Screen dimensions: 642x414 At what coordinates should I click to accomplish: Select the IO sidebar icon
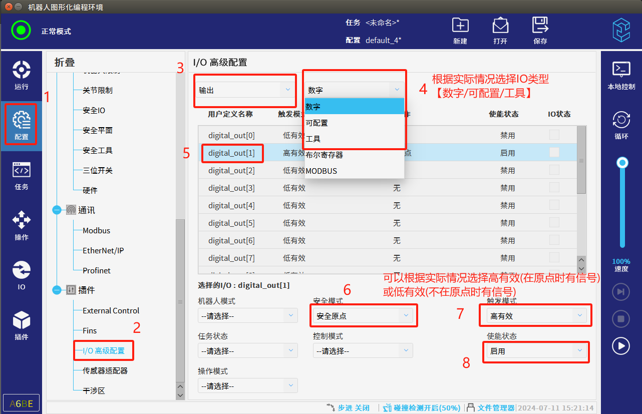[x=22, y=275]
